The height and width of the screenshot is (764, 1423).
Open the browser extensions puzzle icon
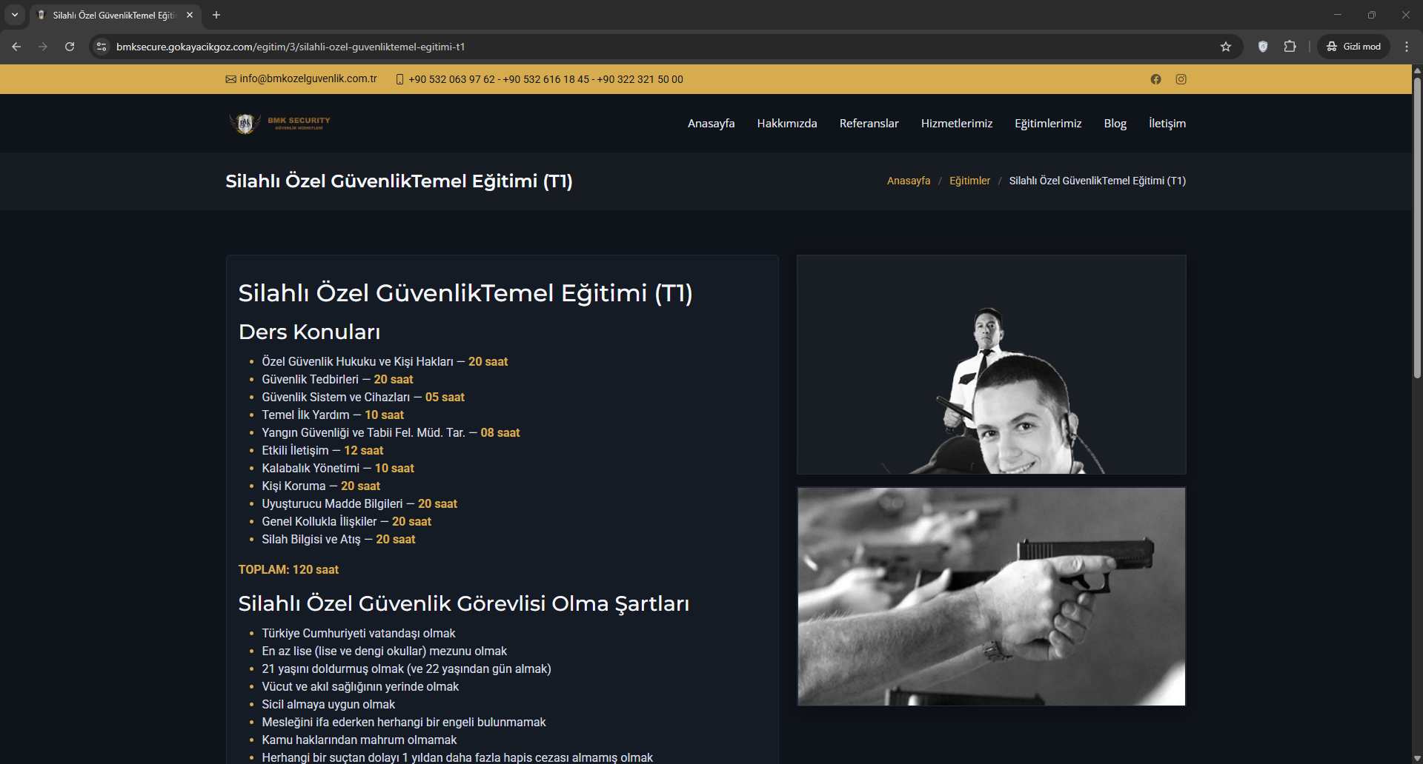1290,47
